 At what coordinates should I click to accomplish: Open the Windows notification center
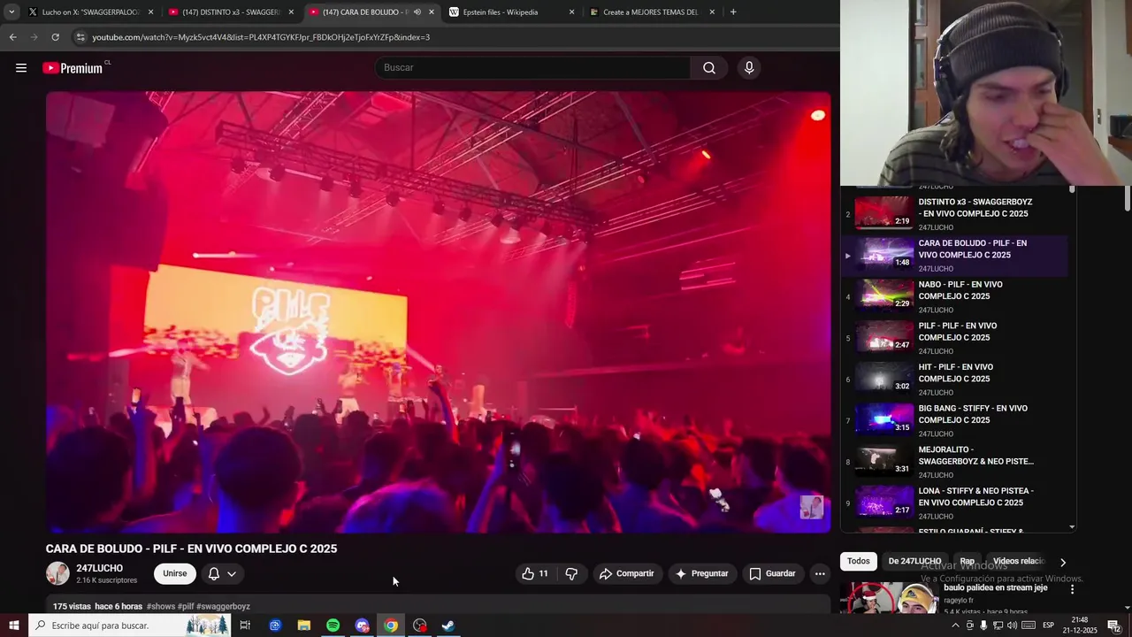coord(1114,625)
